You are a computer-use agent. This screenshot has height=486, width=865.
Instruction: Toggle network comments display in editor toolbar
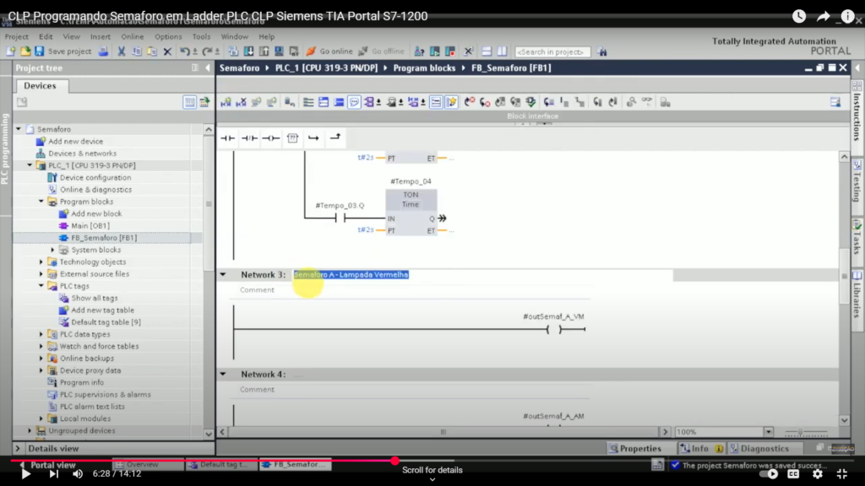pyautogui.click(x=354, y=102)
